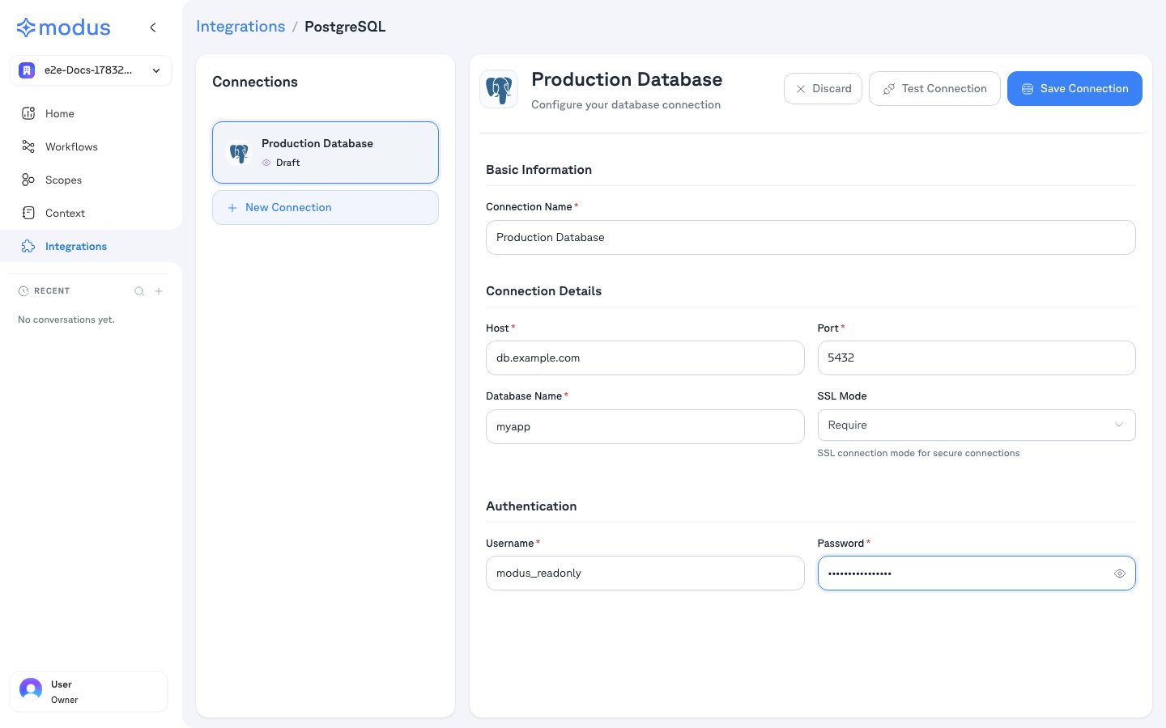Open the SSL Mode dropdown
Viewport: 1166px width, 728px height.
click(977, 425)
